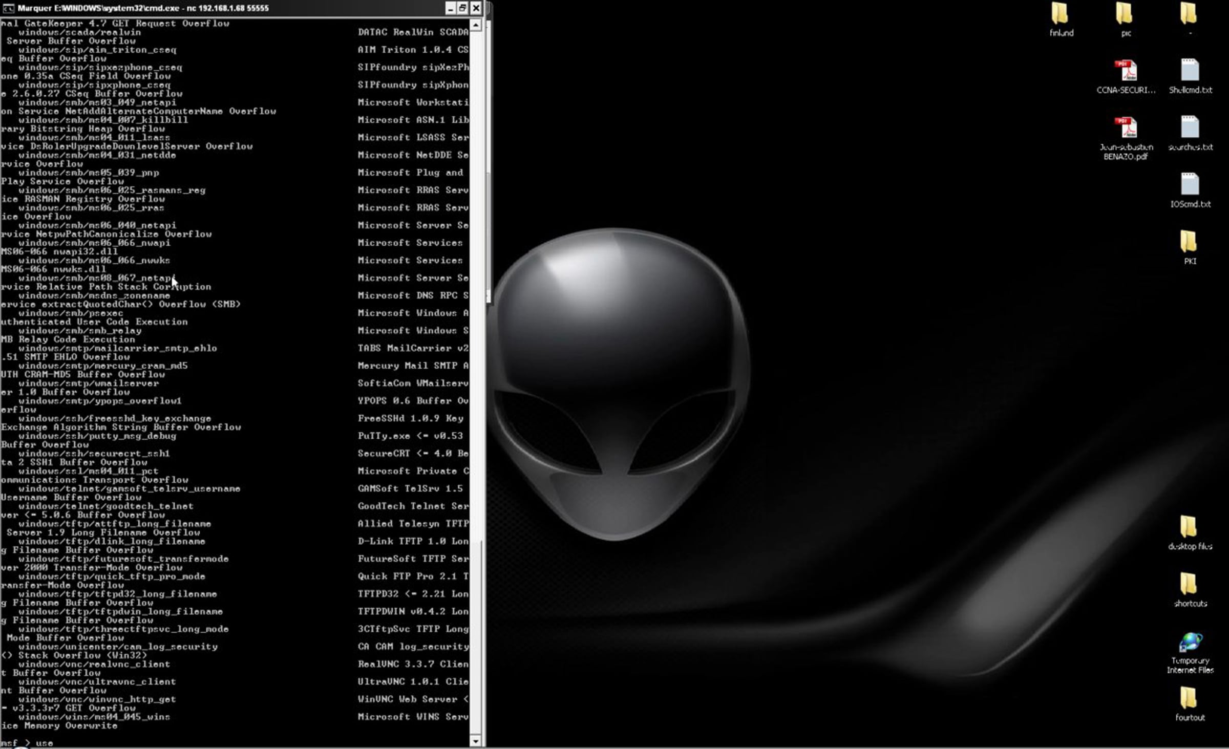Select windows/smb/ms03_049_netapi entry

97,102
